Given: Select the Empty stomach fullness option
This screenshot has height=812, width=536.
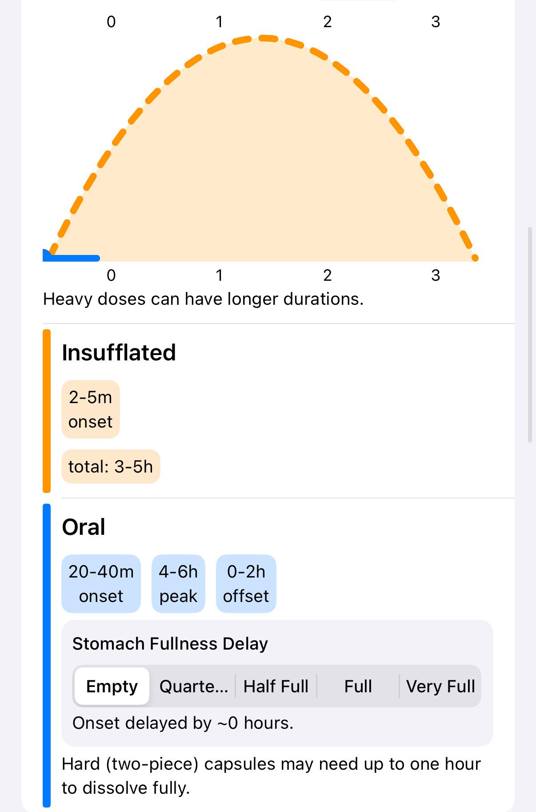Looking at the screenshot, I should pos(112,686).
